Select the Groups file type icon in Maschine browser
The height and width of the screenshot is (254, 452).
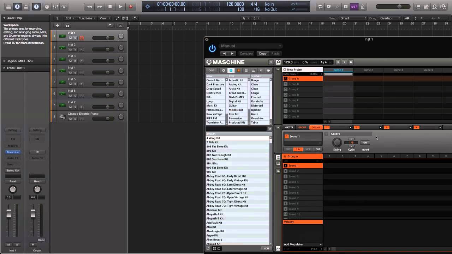(x=231, y=71)
